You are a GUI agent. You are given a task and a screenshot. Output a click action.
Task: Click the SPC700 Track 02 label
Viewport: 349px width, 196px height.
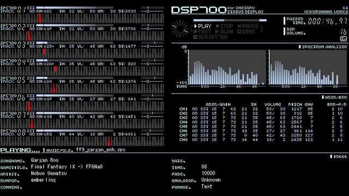point(13,27)
